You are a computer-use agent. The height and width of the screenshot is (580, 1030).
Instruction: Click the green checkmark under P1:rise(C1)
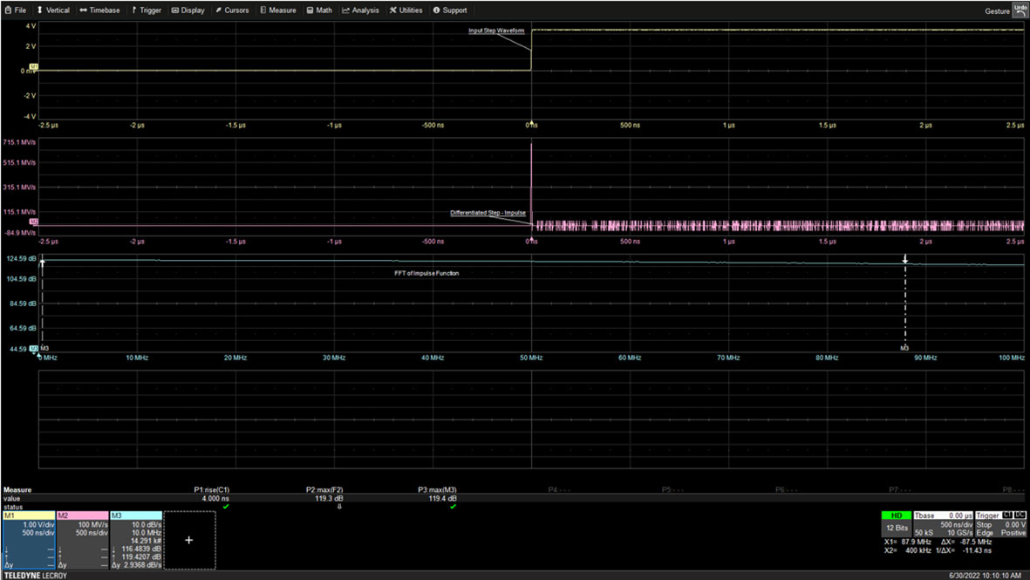(226, 507)
